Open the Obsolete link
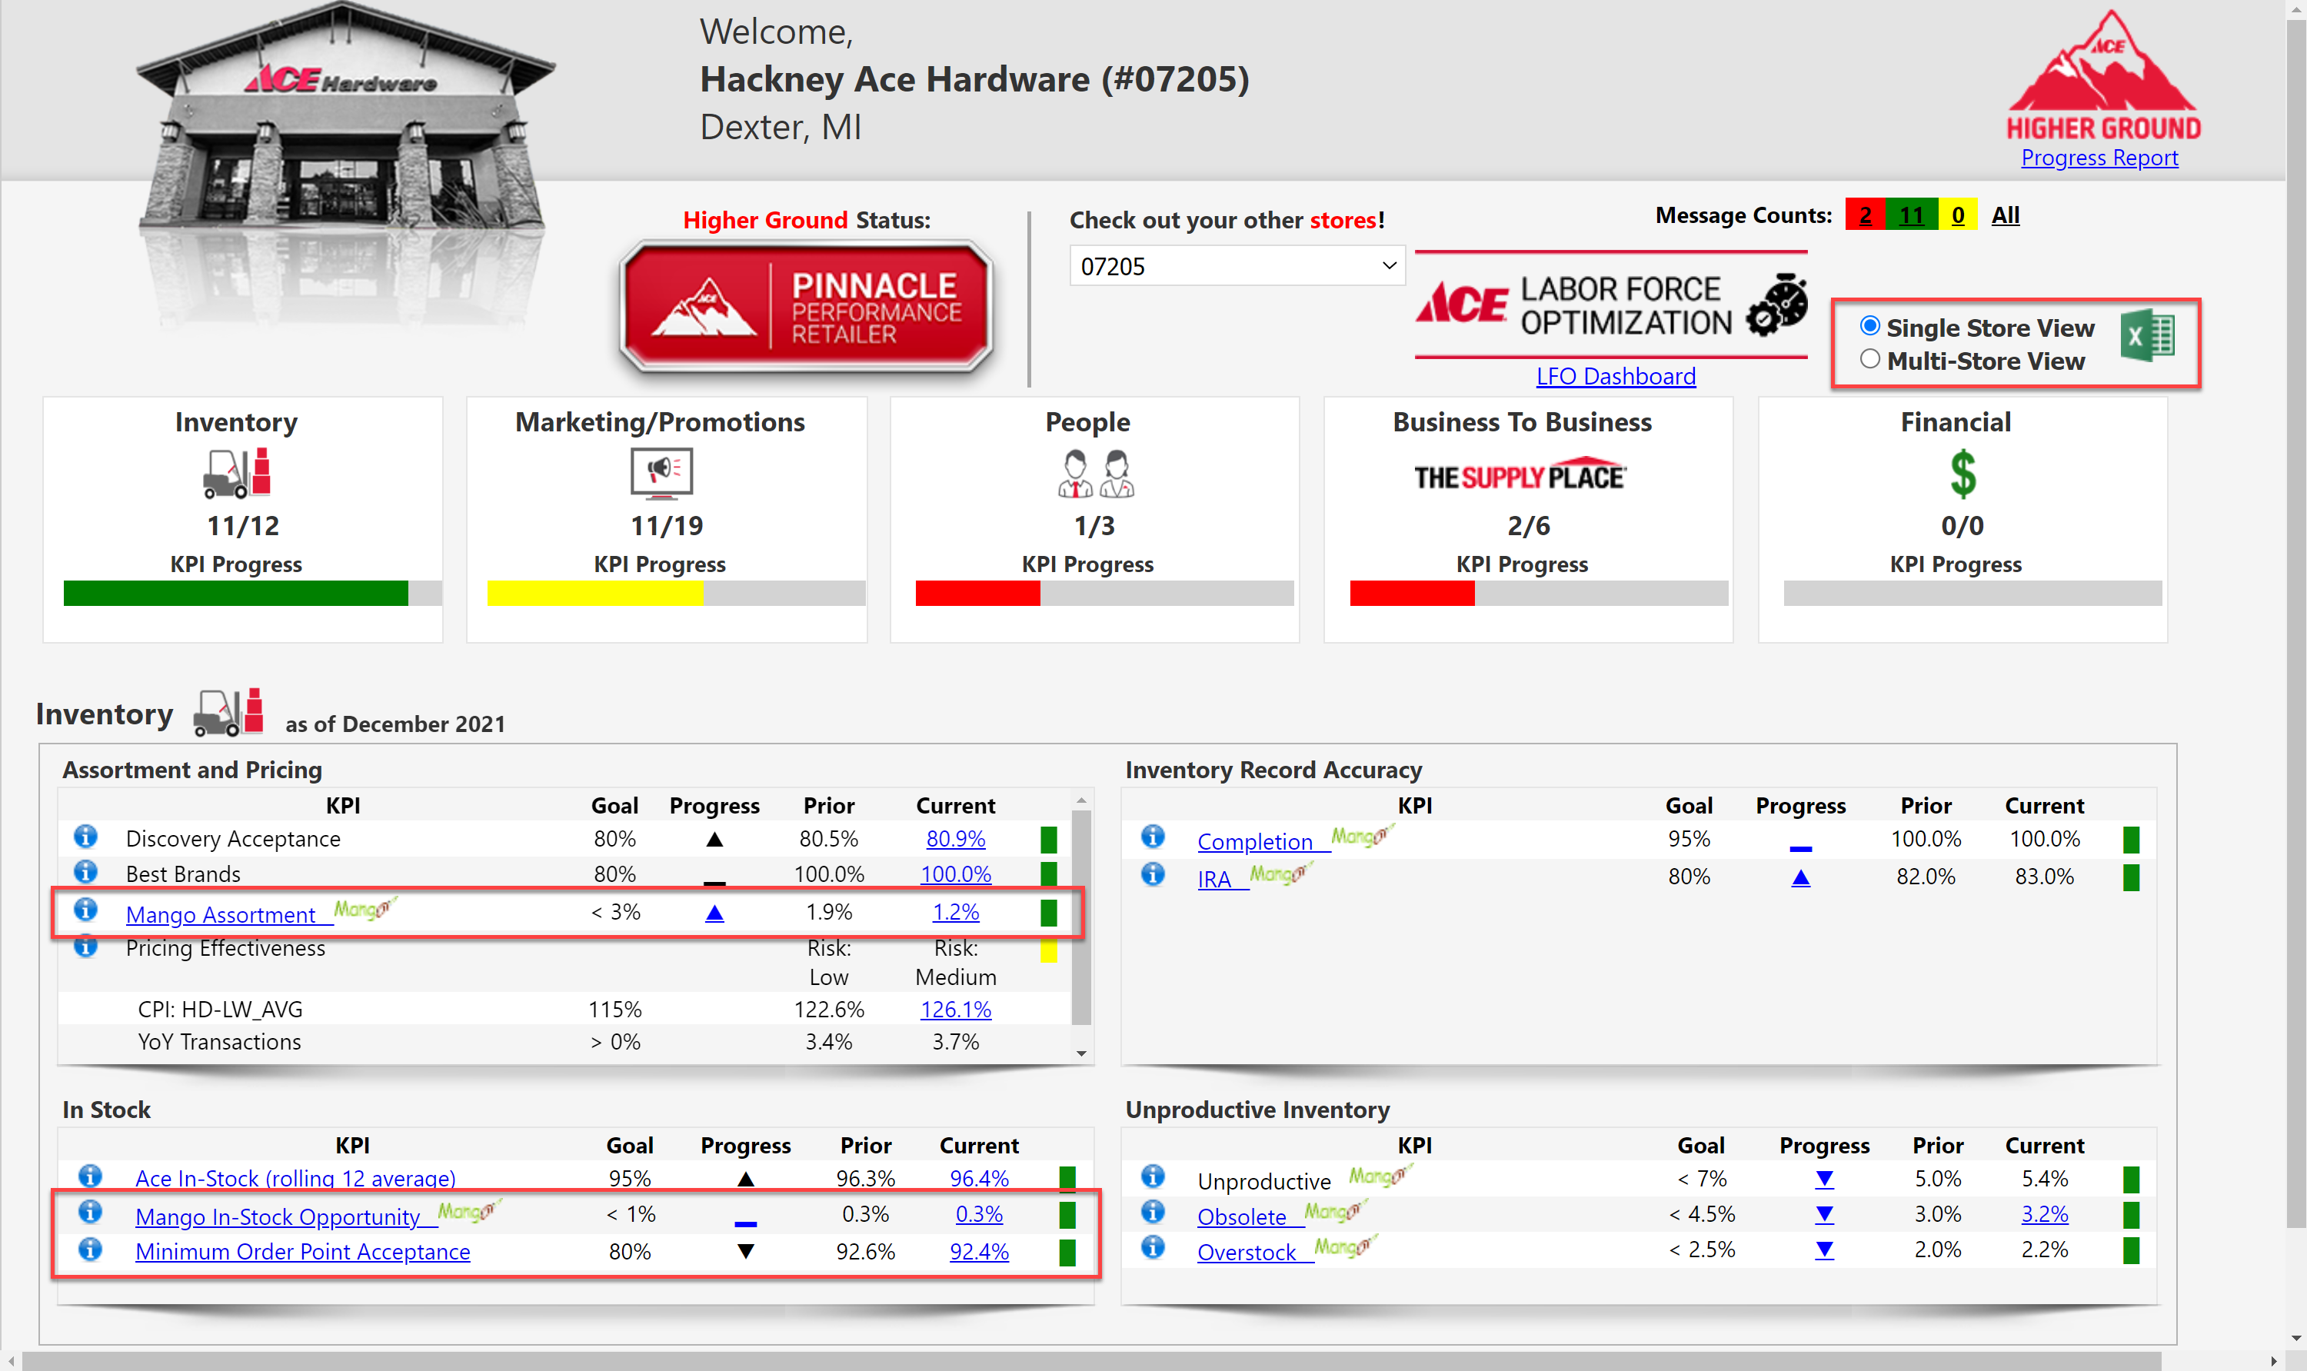This screenshot has width=2307, height=1371. 1242,1216
